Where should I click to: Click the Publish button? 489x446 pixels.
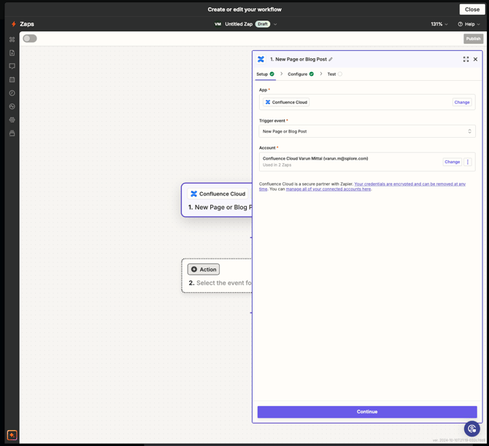473,39
